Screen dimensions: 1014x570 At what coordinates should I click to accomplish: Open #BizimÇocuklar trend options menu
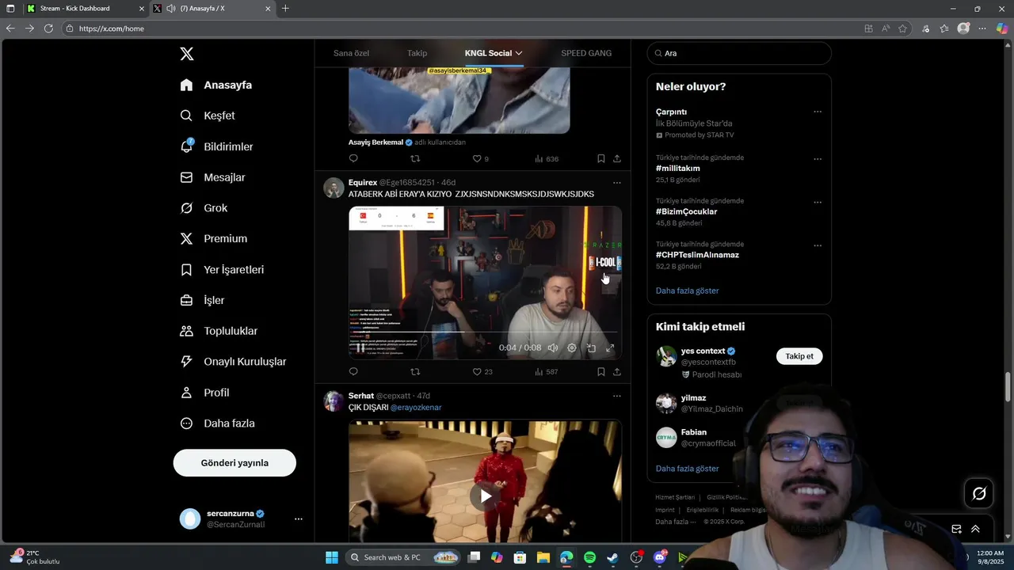818,202
